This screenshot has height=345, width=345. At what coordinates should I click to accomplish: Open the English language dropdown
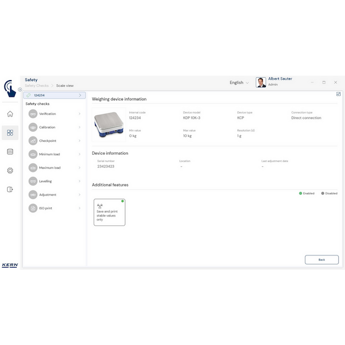239,82
